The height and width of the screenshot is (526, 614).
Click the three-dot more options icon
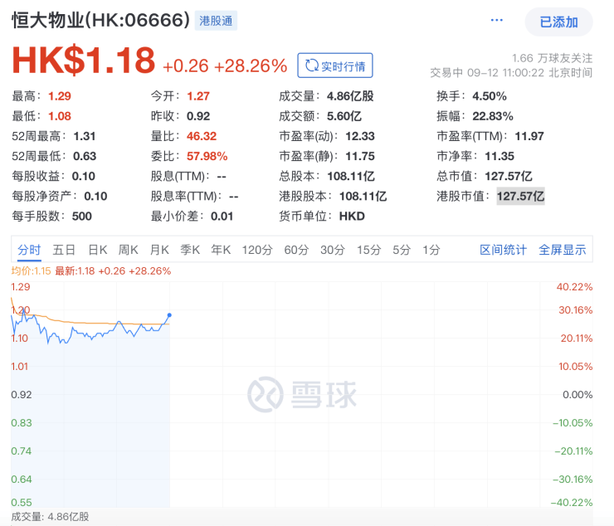tap(497, 20)
